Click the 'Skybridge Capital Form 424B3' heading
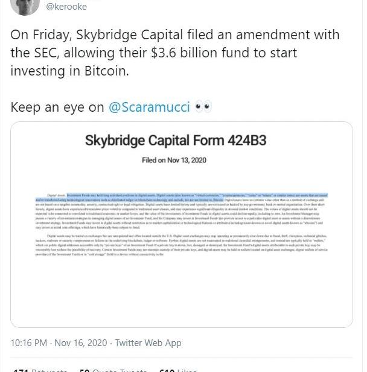Viewport: 367px width, 372px height. [x=176, y=141]
